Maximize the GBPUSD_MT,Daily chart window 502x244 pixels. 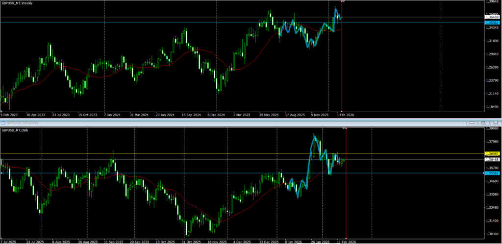pyautogui.click(x=483, y=122)
